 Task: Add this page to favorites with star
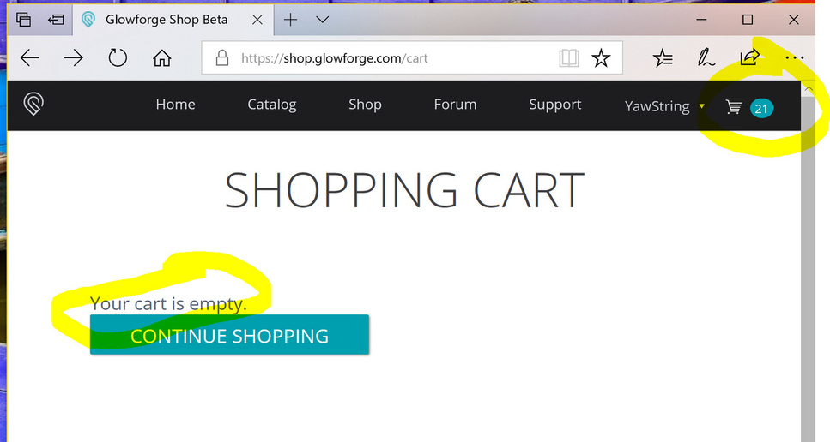click(601, 58)
